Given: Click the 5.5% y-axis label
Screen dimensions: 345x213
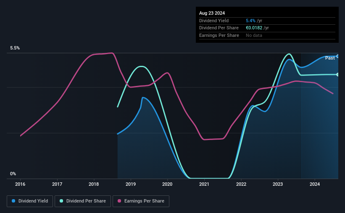Looking at the screenshot, I should tap(15, 48).
